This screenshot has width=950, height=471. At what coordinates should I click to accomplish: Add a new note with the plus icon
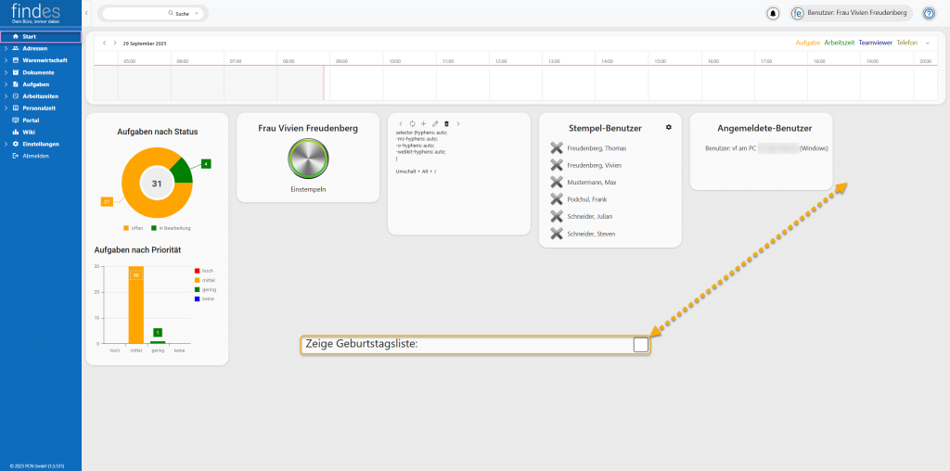[x=423, y=123]
